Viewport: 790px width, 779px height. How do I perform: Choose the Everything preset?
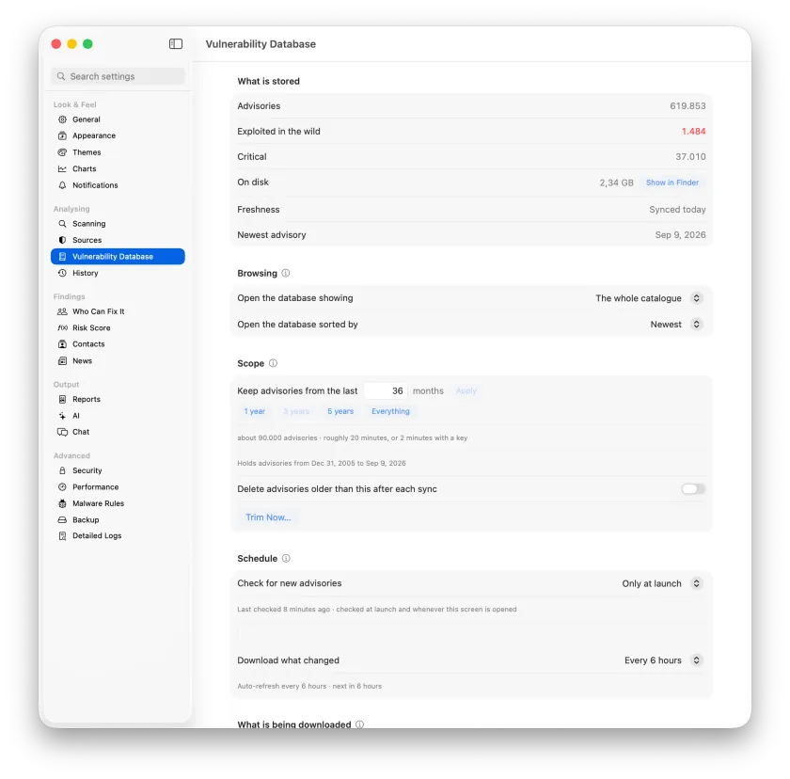point(390,411)
